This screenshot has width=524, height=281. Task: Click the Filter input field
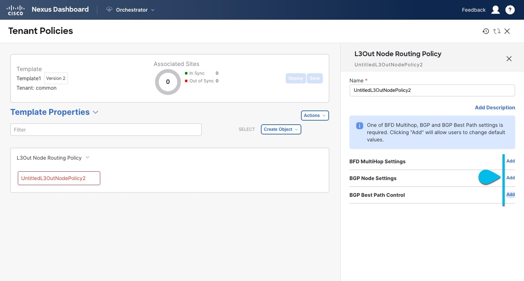(106, 130)
